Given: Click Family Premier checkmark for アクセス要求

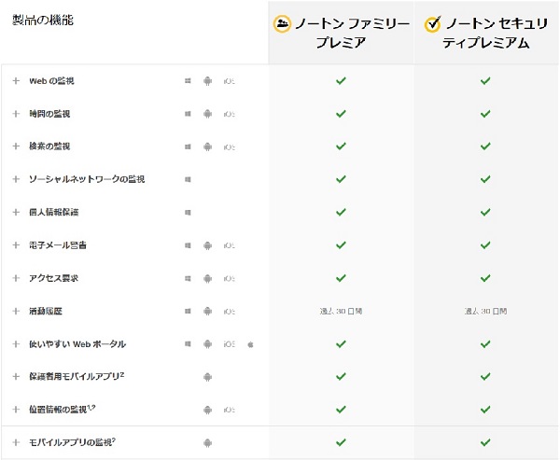Looking at the screenshot, I should click(x=341, y=278).
